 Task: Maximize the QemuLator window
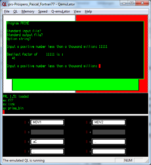pyautogui.click(x=132, y=3)
